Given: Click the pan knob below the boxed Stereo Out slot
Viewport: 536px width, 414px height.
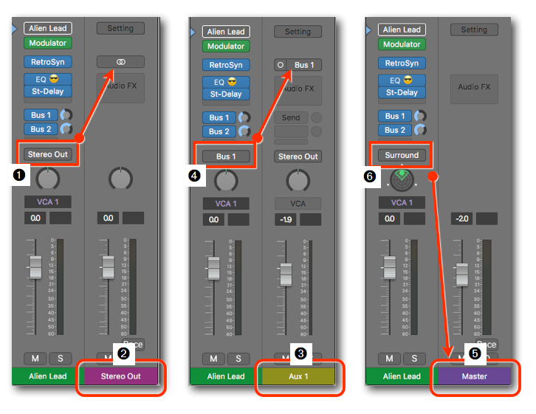Looking at the screenshot, I should click(48, 178).
